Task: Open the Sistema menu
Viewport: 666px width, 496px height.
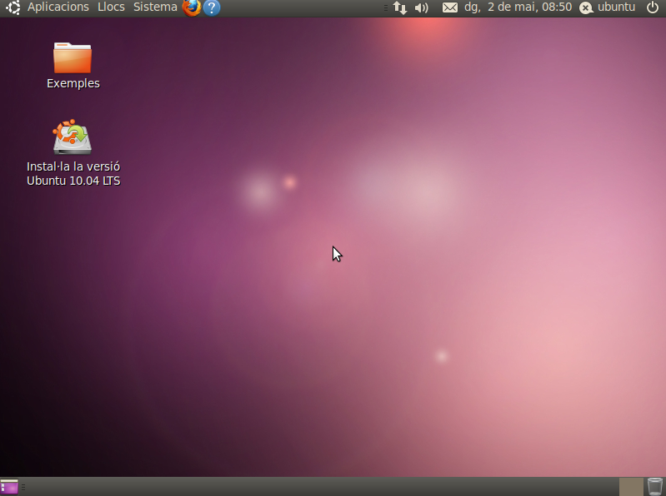Action: tap(155, 7)
